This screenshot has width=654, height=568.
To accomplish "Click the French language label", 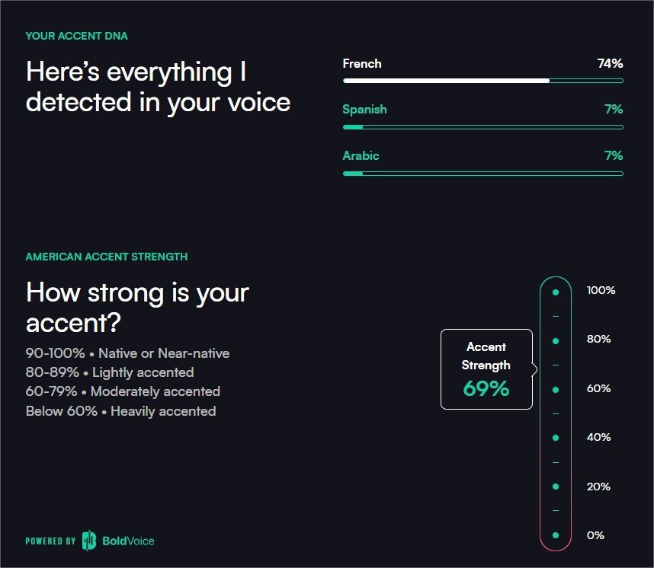I will [362, 63].
